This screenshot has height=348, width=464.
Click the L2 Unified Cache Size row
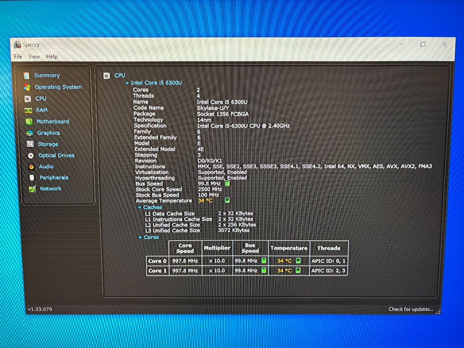click(201, 225)
